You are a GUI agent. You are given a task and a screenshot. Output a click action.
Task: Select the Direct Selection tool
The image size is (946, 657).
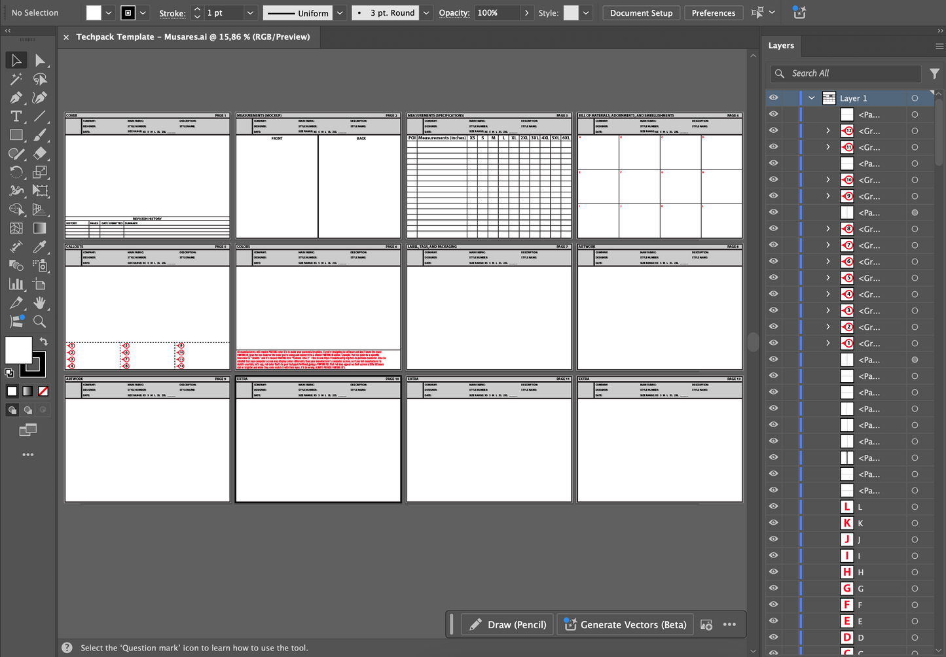pos(40,60)
